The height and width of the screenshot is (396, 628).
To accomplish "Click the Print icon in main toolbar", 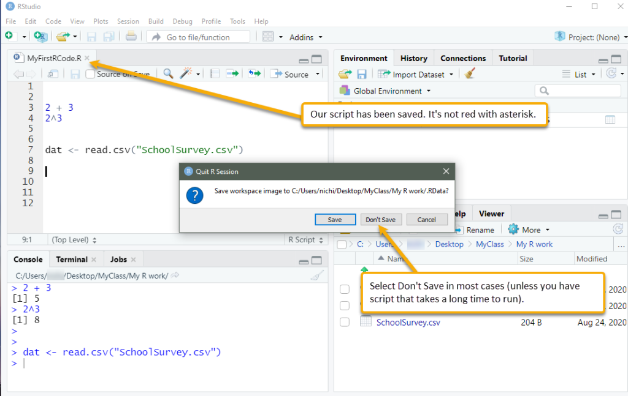I will [x=131, y=37].
